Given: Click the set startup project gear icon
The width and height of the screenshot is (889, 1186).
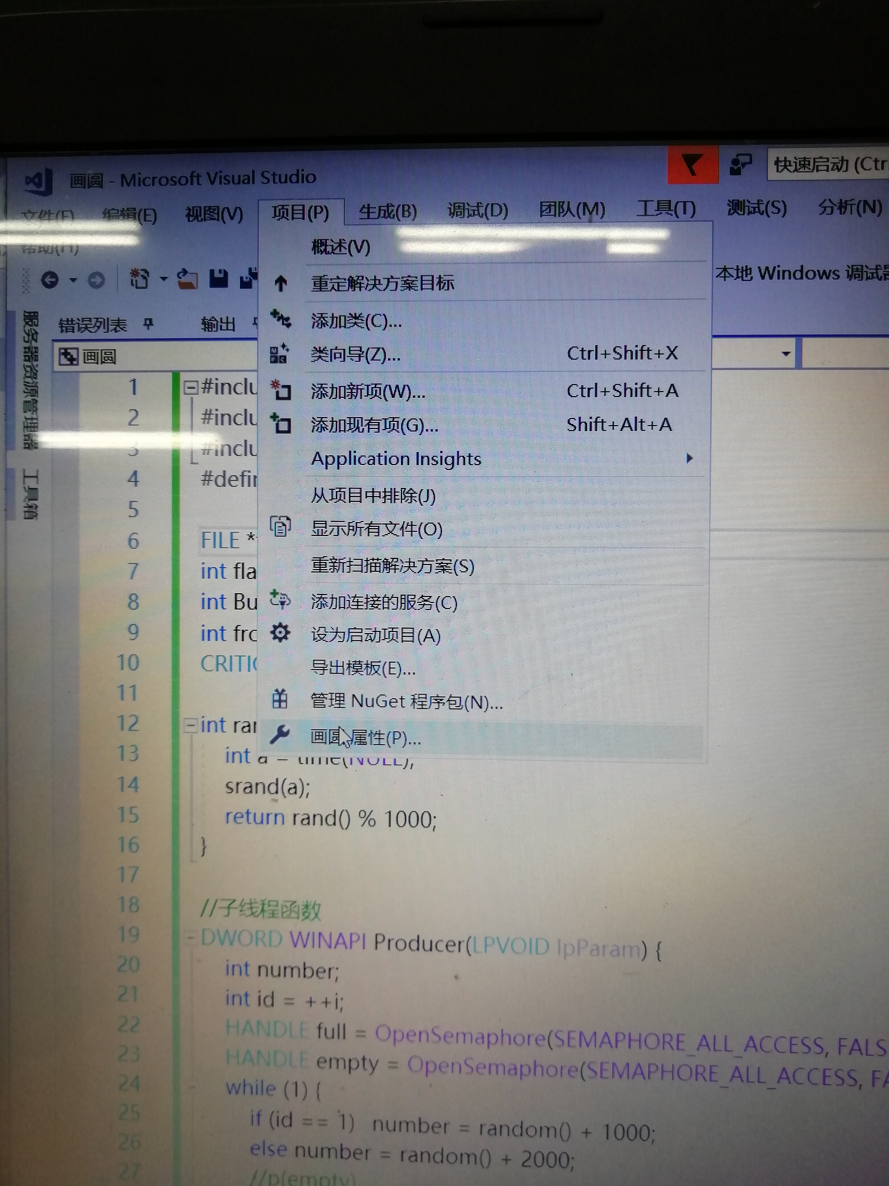Looking at the screenshot, I should 280,633.
